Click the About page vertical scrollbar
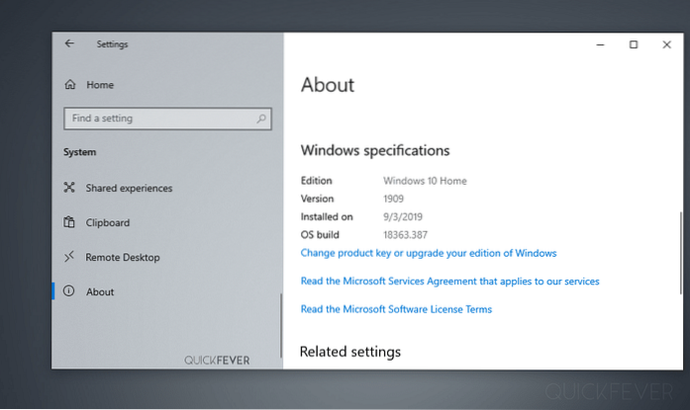This screenshot has width=690, height=410. coord(680,252)
